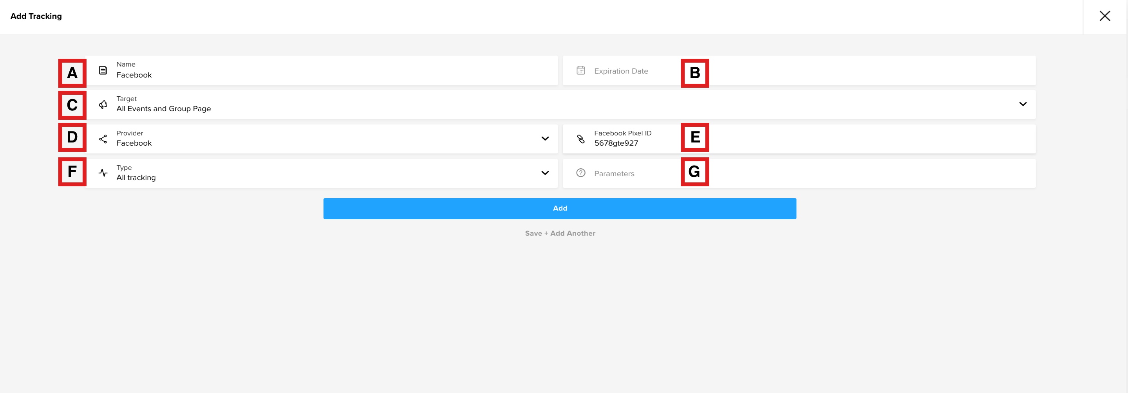The image size is (1128, 393).
Task: Click the link icon for Facebook Pixel ID
Action: [580, 139]
